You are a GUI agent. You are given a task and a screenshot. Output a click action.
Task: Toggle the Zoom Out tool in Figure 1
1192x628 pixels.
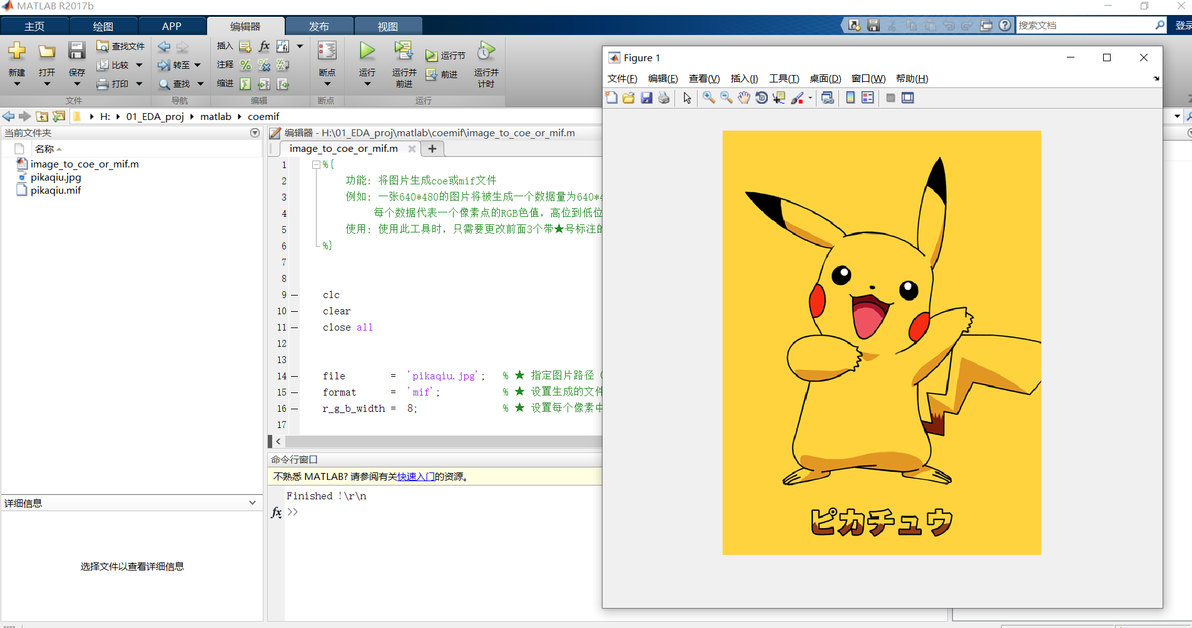726,98
